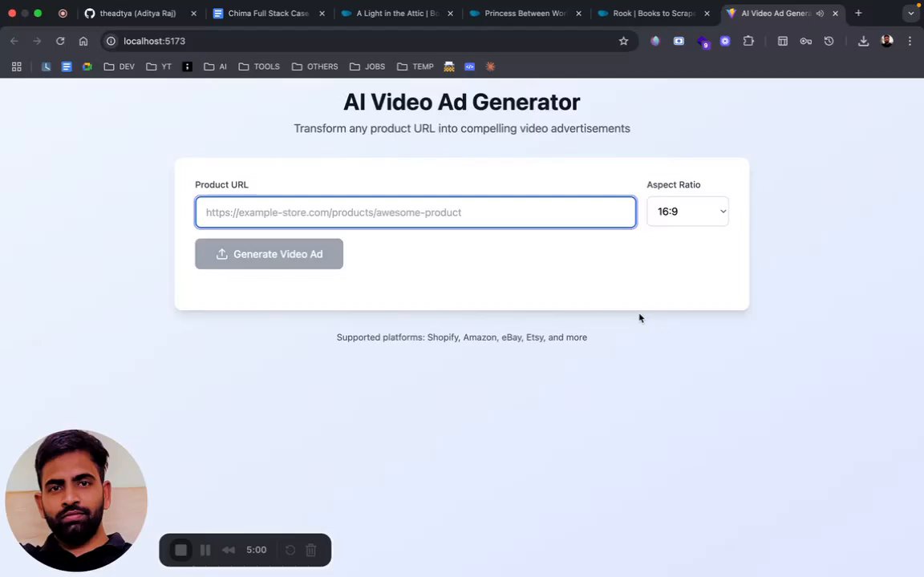
Task: Switch to the A Light in the Attic tab
Action: (x=397, y=13)
